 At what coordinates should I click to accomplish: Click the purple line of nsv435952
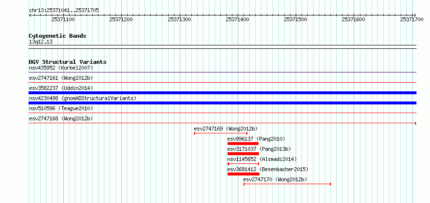(222, 72)
